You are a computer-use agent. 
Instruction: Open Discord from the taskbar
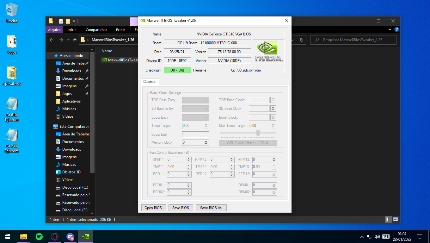pos(70,237)
